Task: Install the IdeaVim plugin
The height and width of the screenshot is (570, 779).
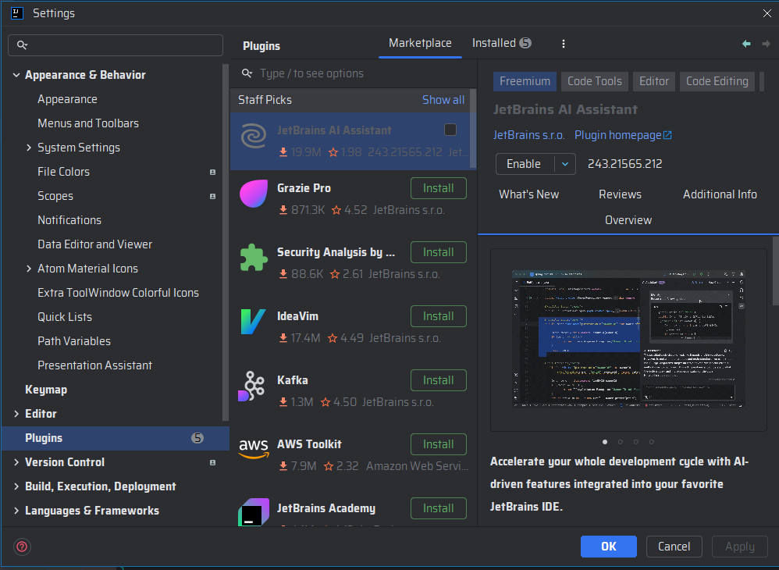Action: point(438,316)
